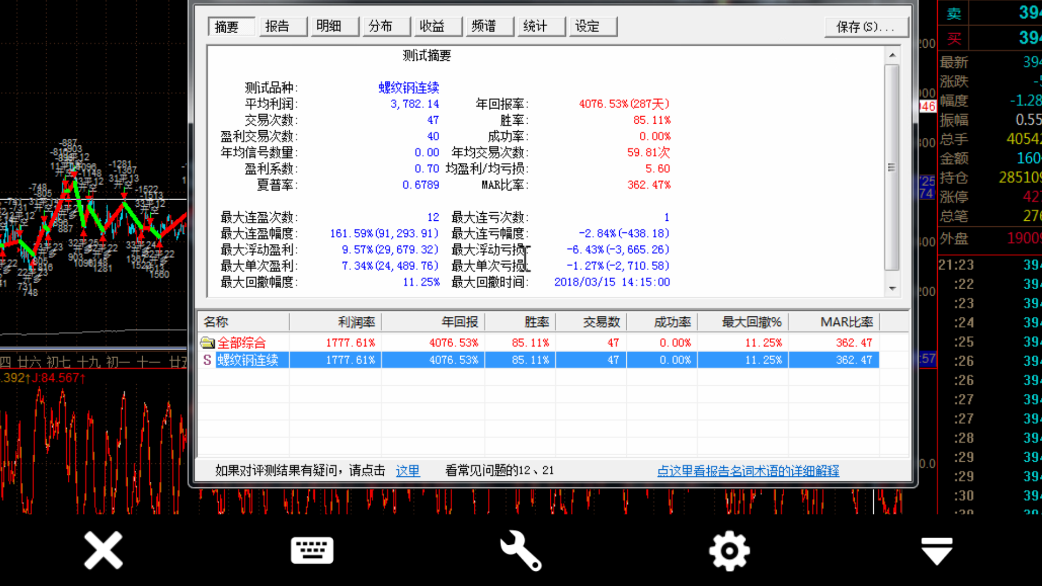1042x586 pixels.
Task: Tap the X close icon in bottom bar
Action: [x=103, y=551]
